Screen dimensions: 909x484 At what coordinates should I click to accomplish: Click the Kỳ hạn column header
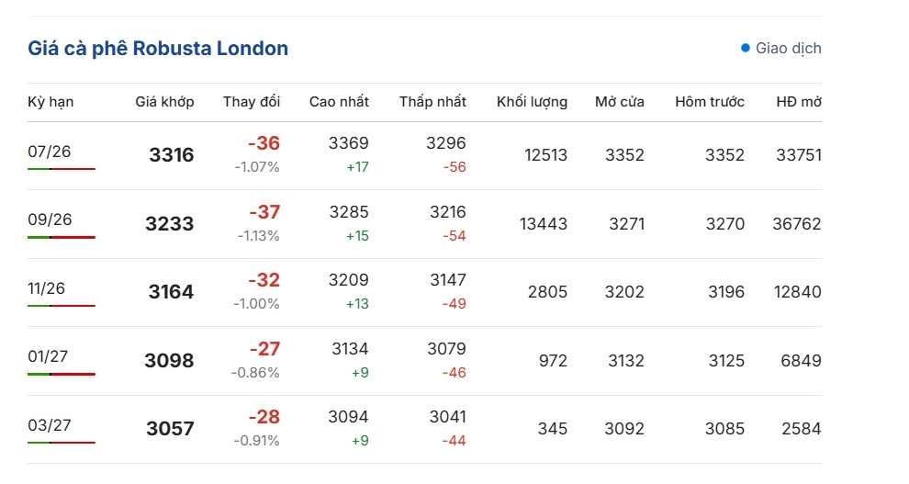50,102
